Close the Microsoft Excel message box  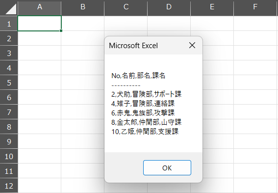click(x=192, y=45)
